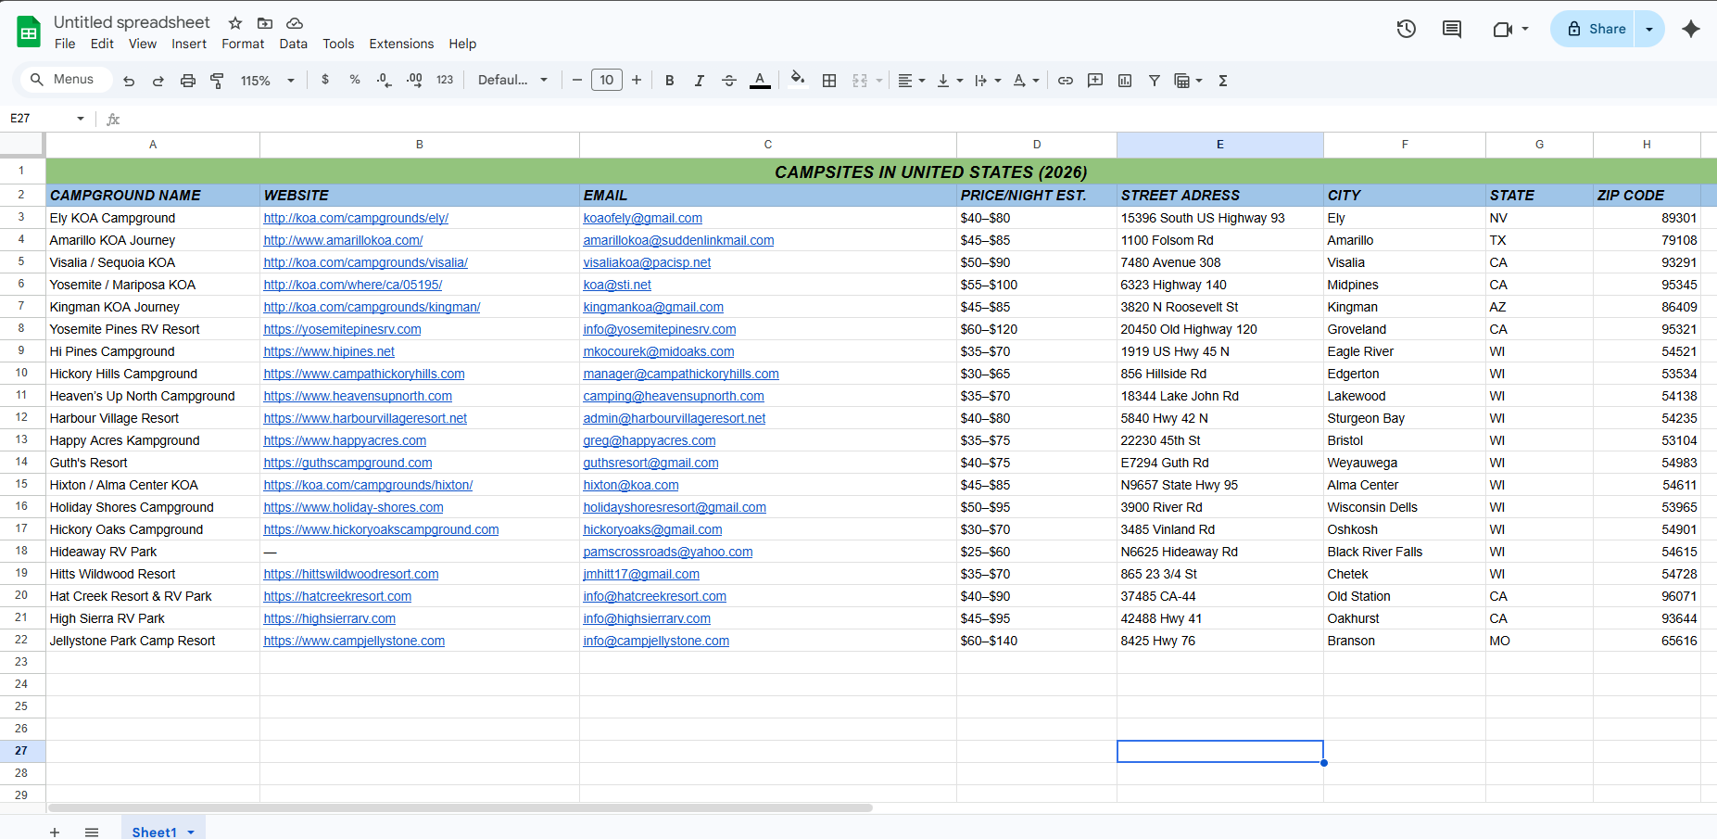Open the Extensions menu

click(401, 44)
